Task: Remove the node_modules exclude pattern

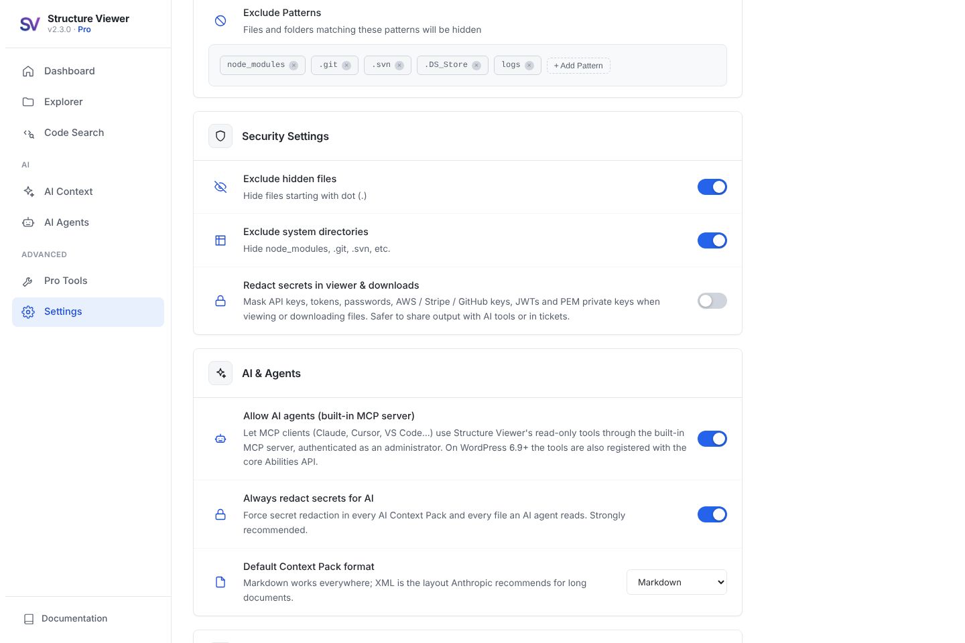Action: (x=294, y=66)
